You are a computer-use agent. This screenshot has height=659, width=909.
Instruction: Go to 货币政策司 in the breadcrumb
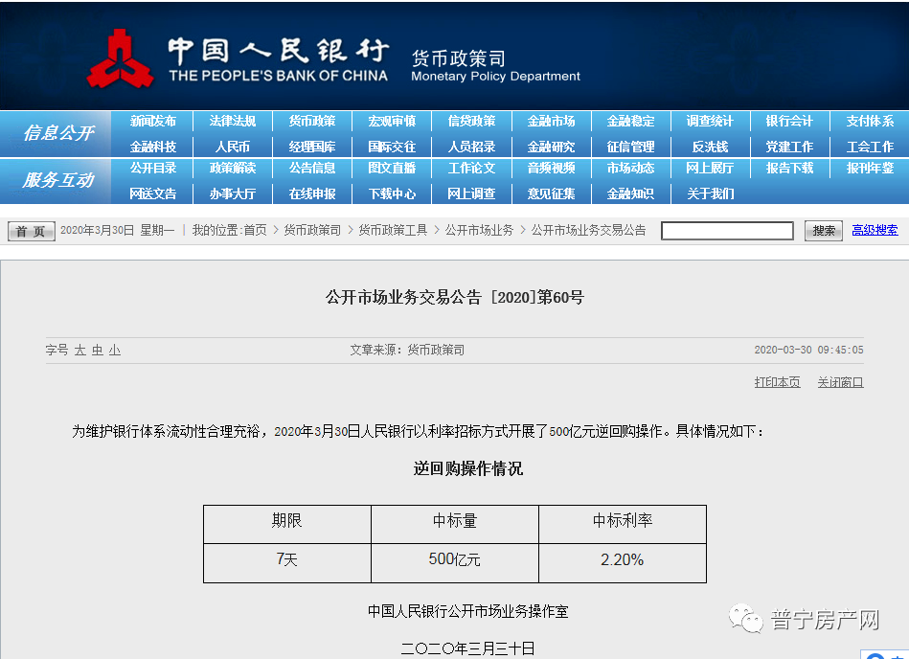[312, 230]
